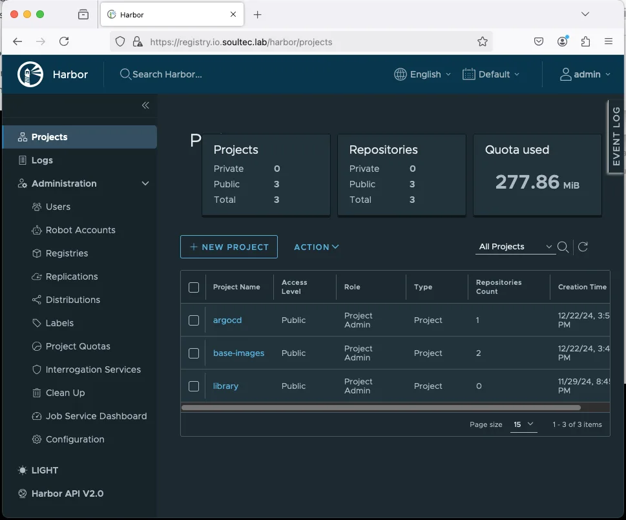Open the Pocket save icon
The width and height of the screenshot is (626, 520).
click(x=539, y=41)
